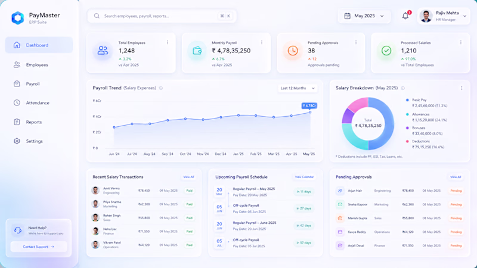This screenshot has width=477, height=268.
Task: Click the Need Help headset icon
Action: pyautogui.click(x=18, y=230)
